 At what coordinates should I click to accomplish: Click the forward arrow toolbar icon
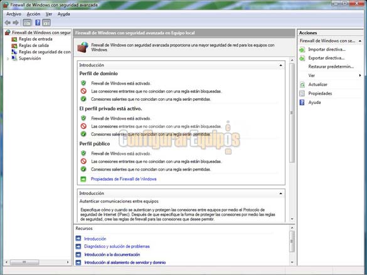pyautogui.click(x=16, y=23)
